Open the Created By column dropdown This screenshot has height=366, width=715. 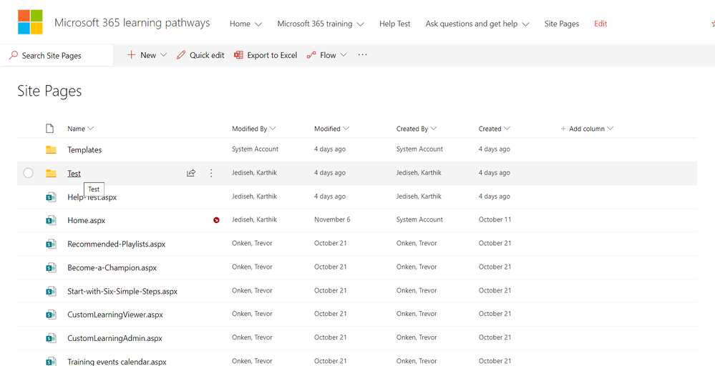pyautogui.click(x=434, y=129)
